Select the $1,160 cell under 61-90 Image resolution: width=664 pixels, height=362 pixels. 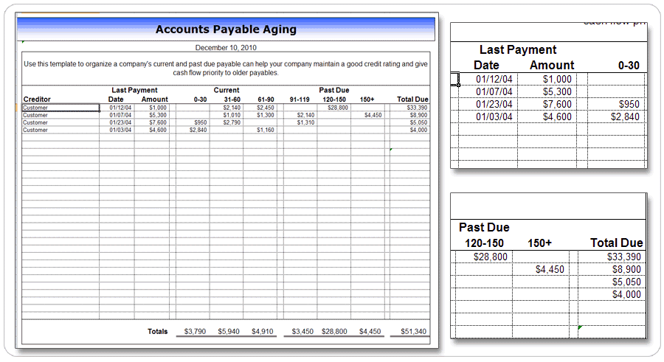pyautogui.click(x=265, y=130)
